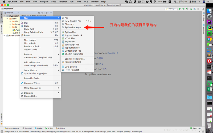Open the Python Console tool window
The width and height of the screenshot is (213, 133).
(x=12, y=128)
